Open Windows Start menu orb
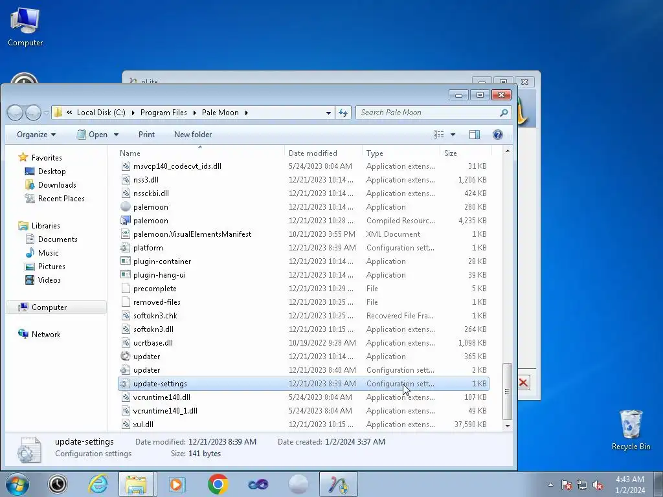Screen dimensions: 663x497 click(17, 484)
